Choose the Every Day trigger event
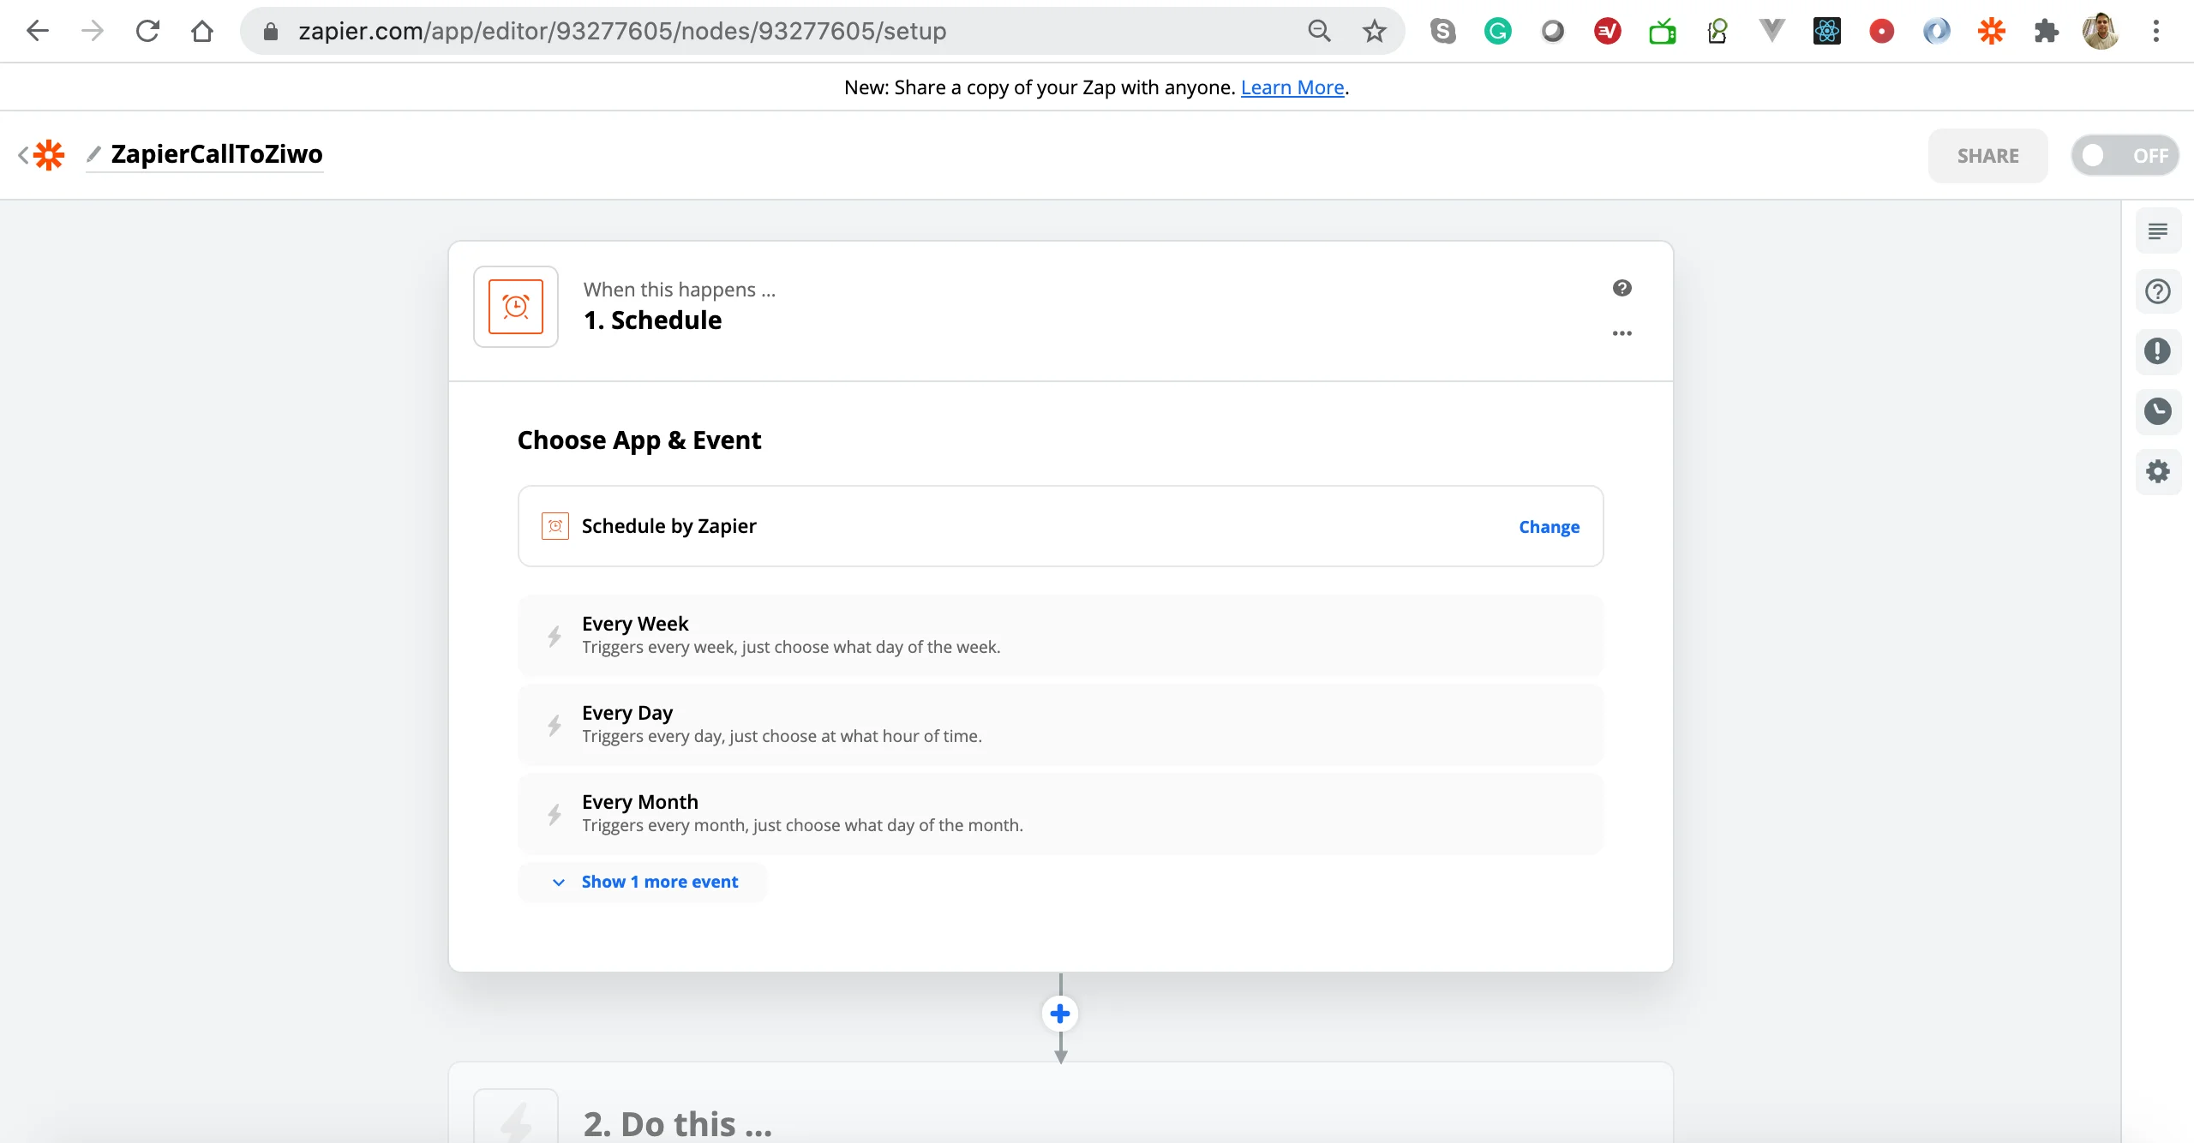 (x=1060, y=724)
